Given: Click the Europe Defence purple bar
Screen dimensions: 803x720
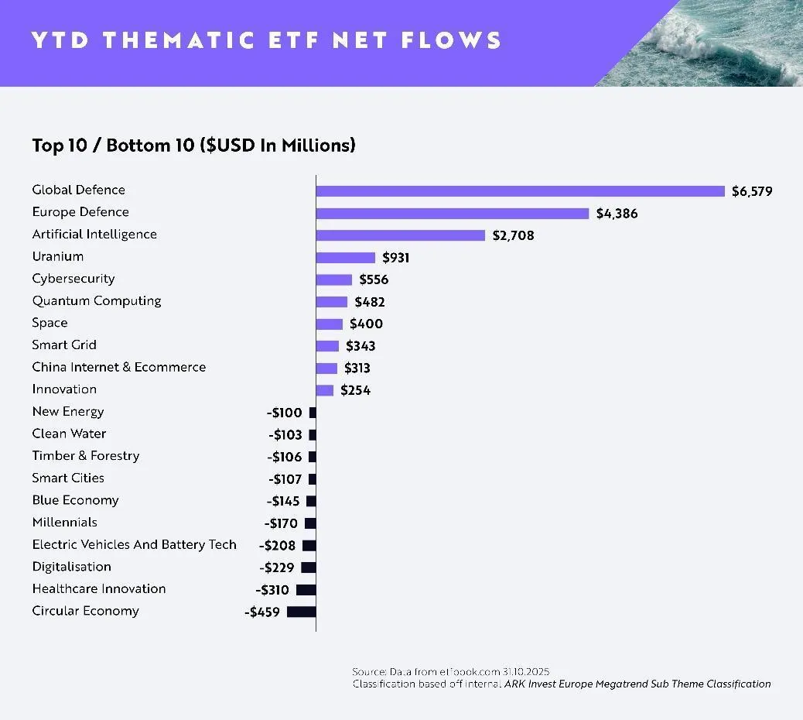Looking at the screenshot, I should coord(453,213).
